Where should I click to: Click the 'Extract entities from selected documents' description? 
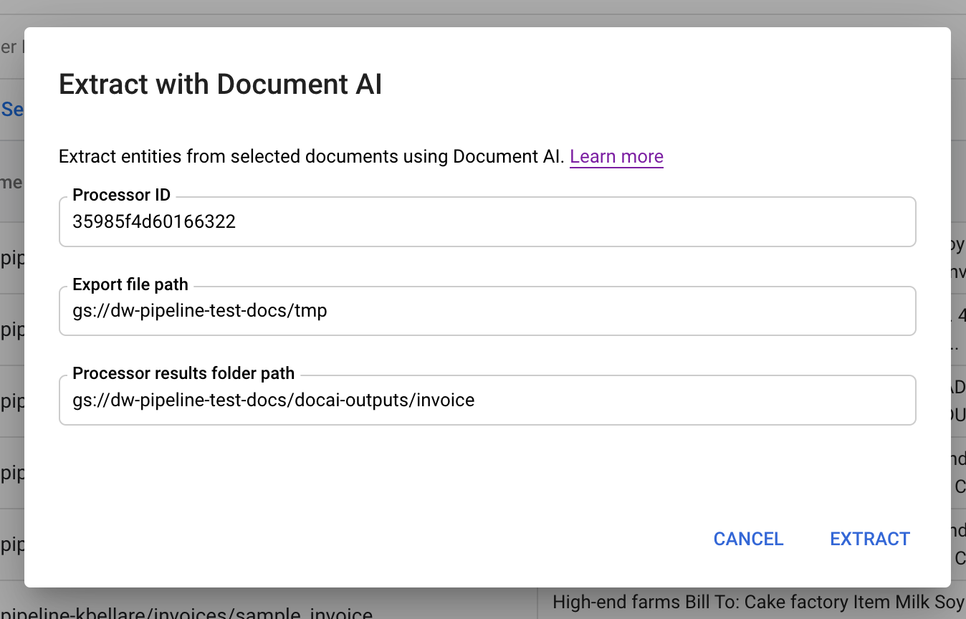coord(311,156)
